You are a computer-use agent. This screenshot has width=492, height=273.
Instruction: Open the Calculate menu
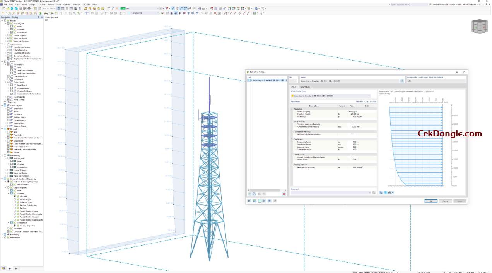point(41,5)
